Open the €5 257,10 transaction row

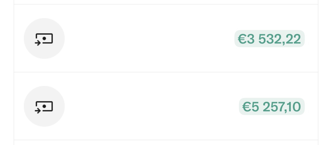(x=166, y=106)
